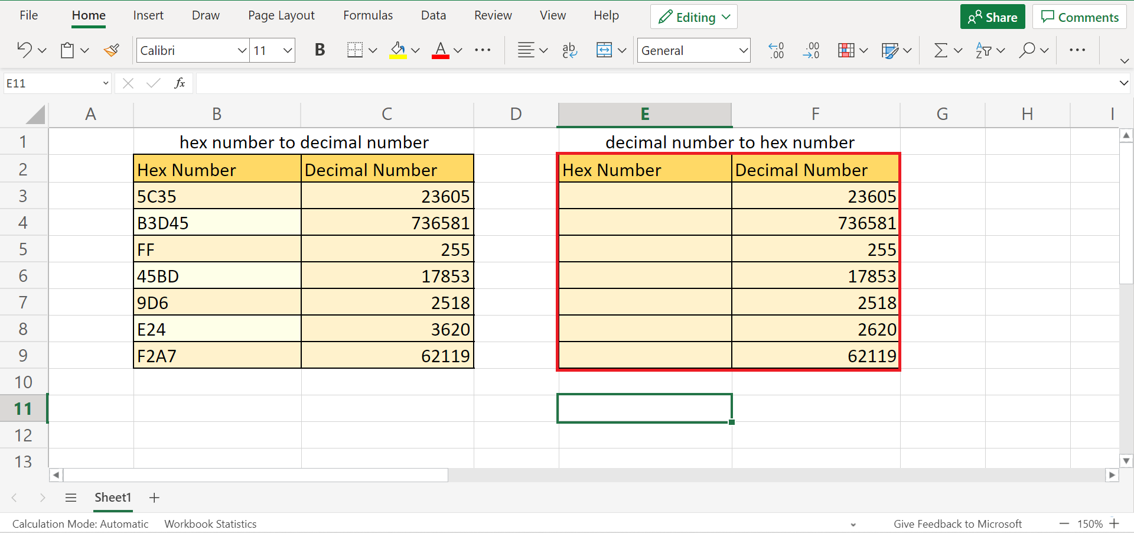
Task: Click the Increase Decimal icon
Action: [775, 50]
